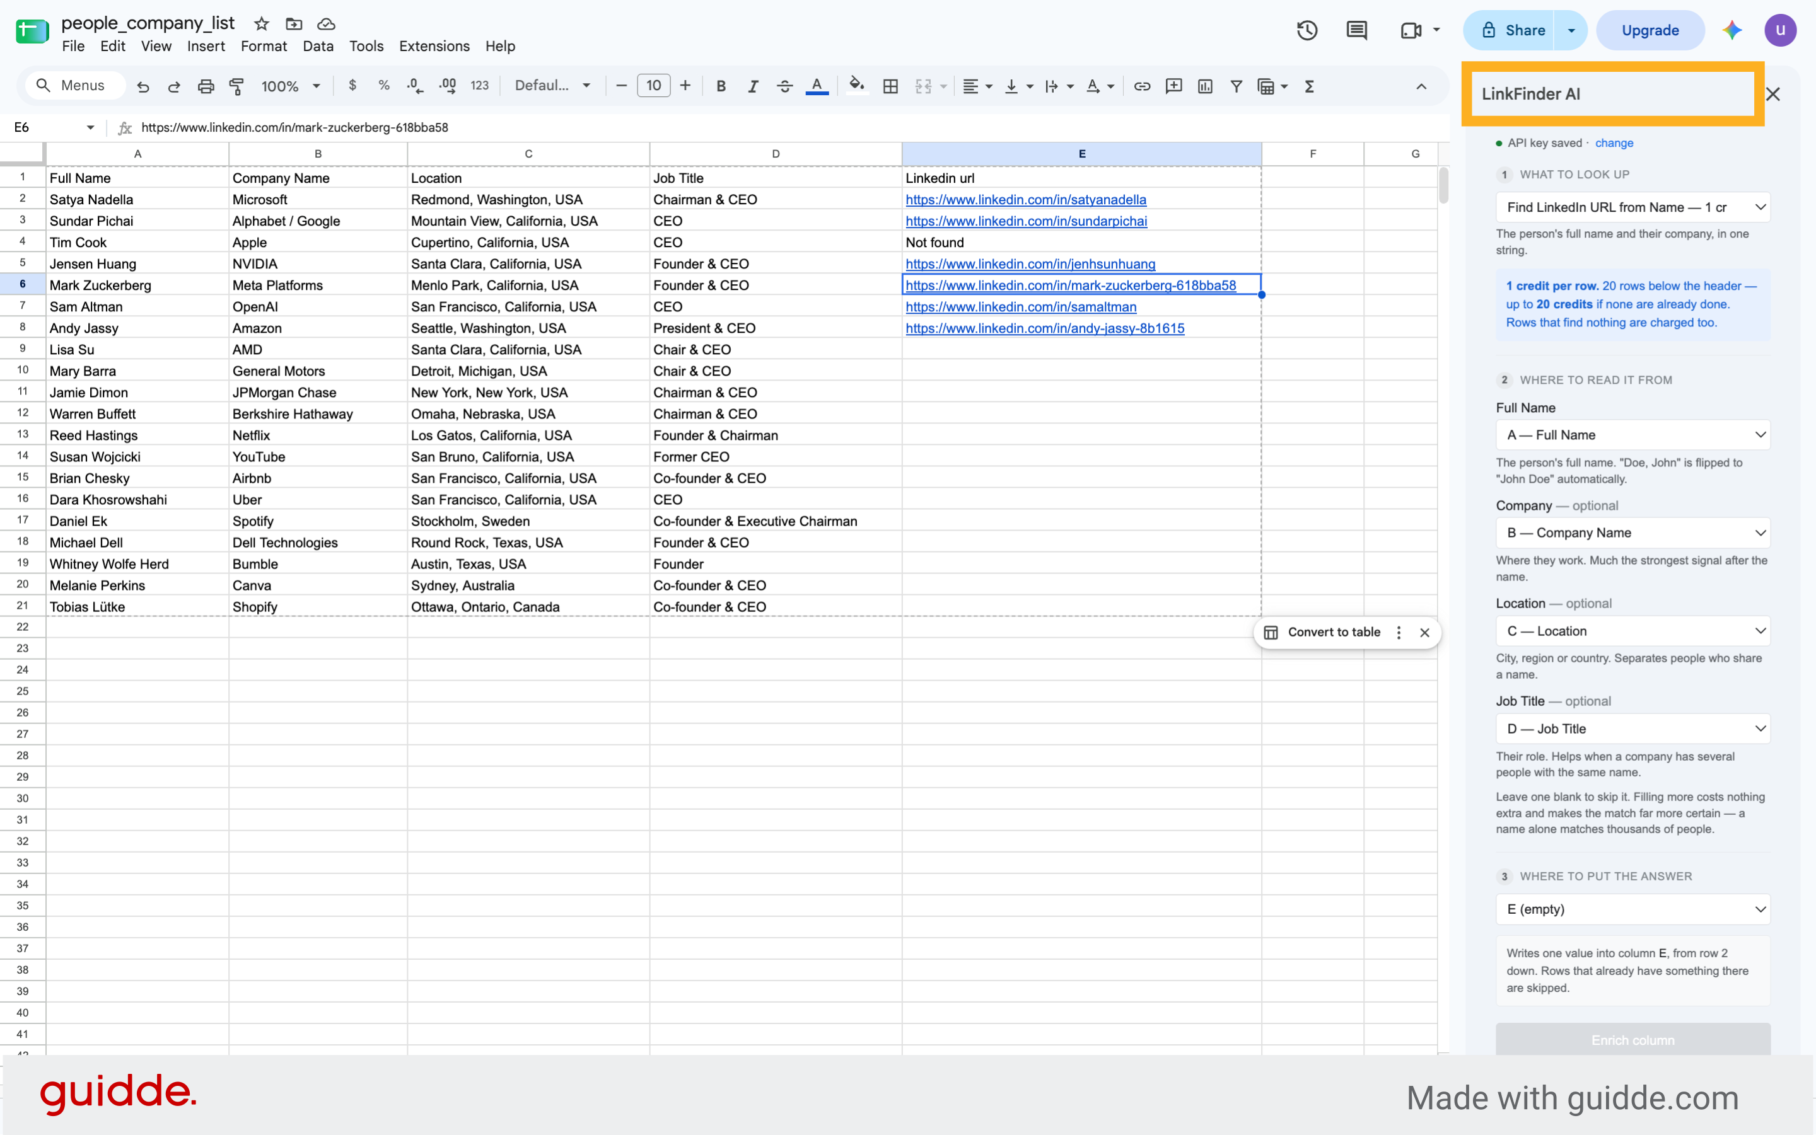The image size is (1816, 1135).
Task: Open the Extensions menu
Action: coord(434,47)
